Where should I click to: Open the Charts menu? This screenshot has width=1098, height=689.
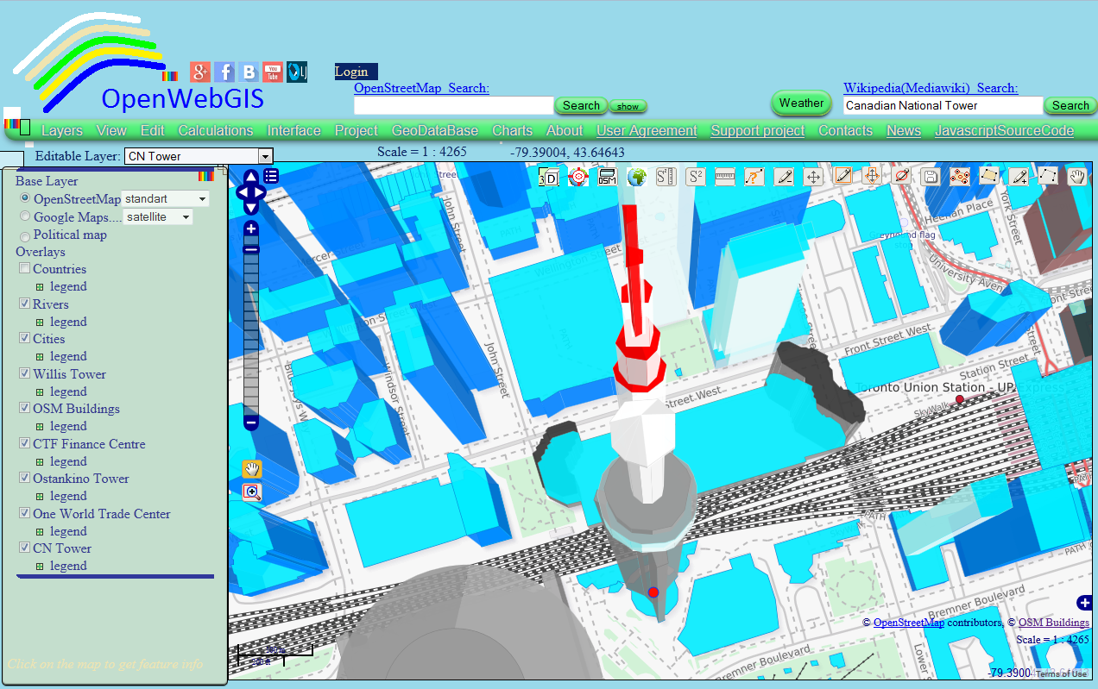[x=512, y=130]
